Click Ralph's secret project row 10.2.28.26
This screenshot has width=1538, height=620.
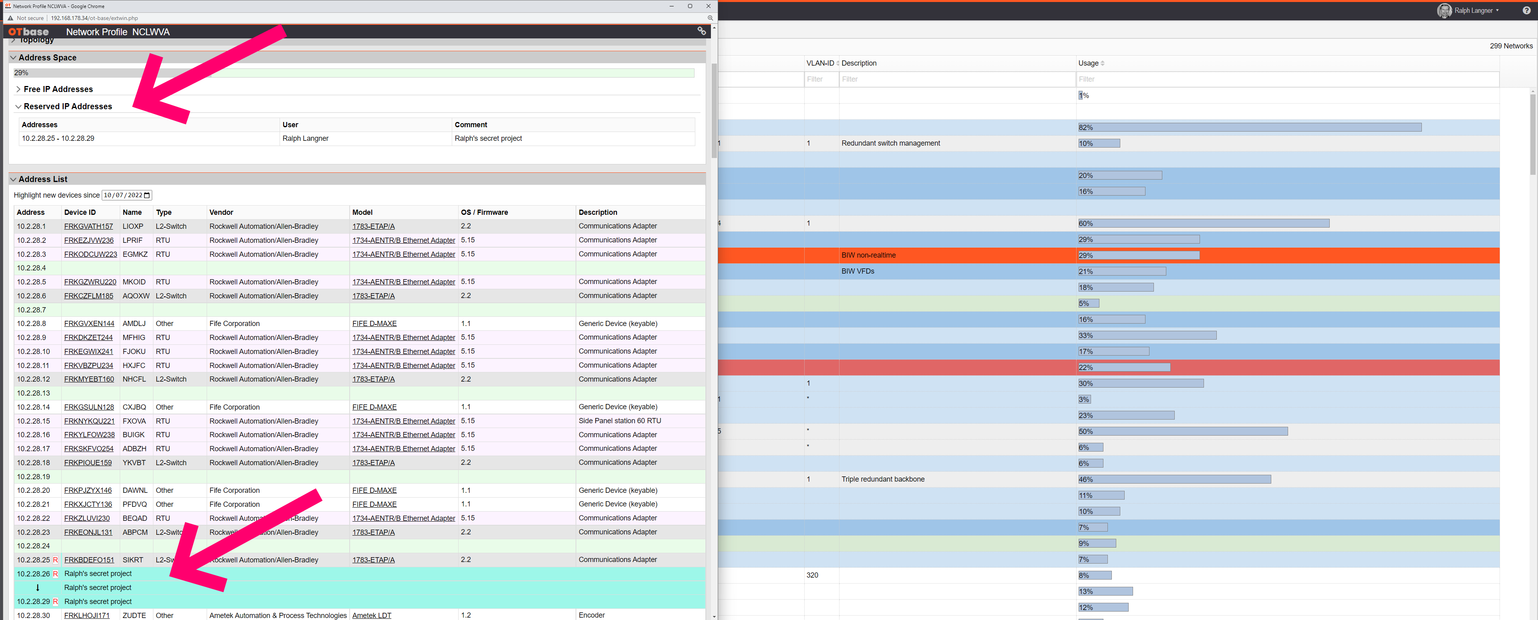coord(359,574)
